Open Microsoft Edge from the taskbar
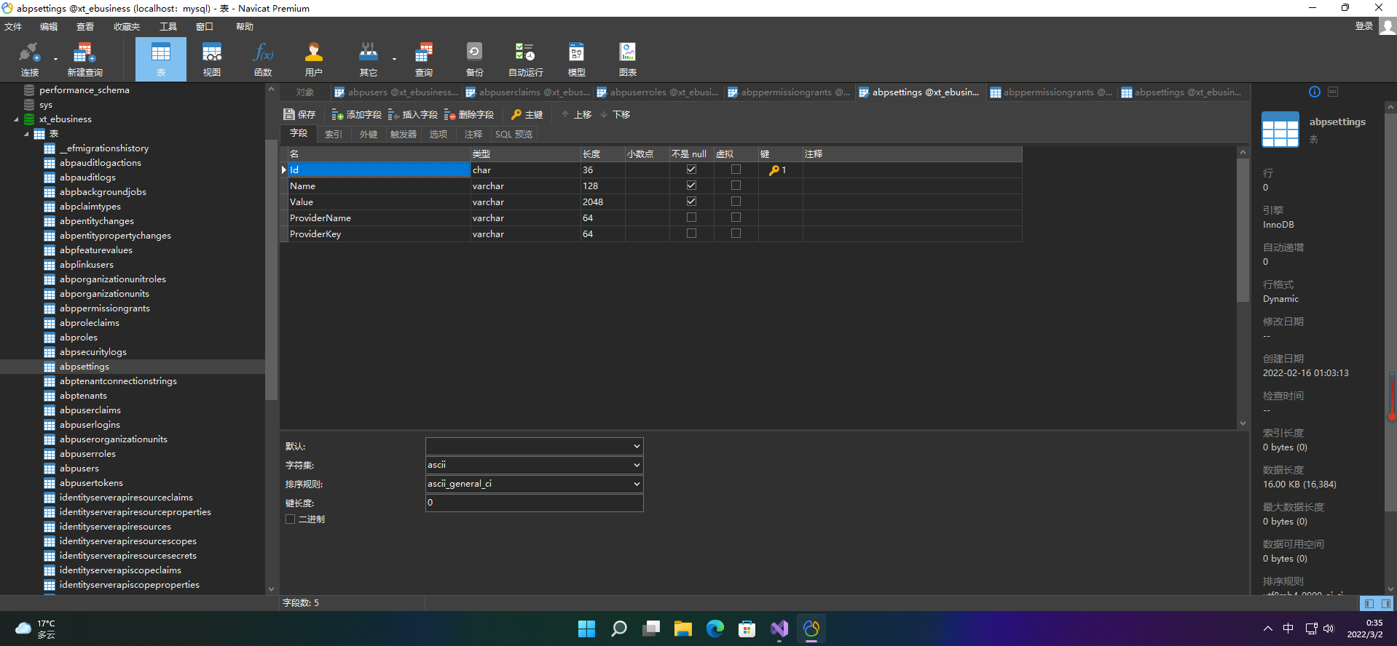This screenshot has height=646, width=1397. click(715, 629)
